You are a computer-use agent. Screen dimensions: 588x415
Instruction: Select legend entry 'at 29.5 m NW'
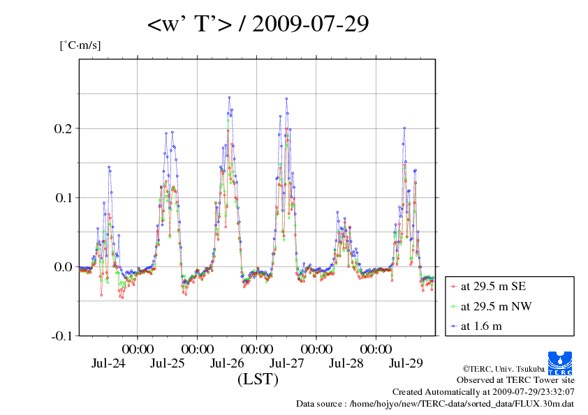pos(496,306)
